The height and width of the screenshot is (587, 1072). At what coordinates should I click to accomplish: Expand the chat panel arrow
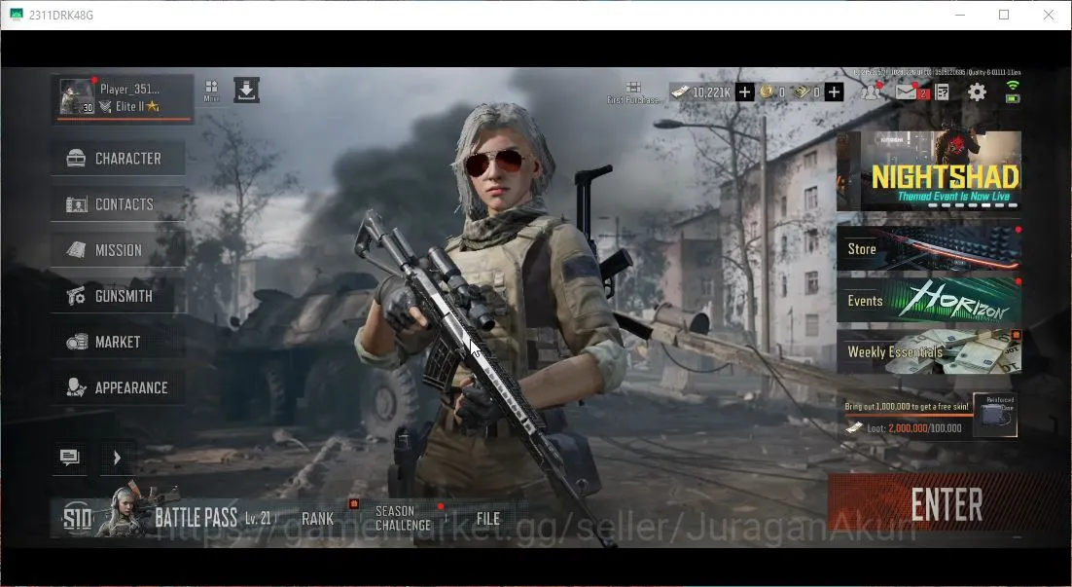point(117,457)
